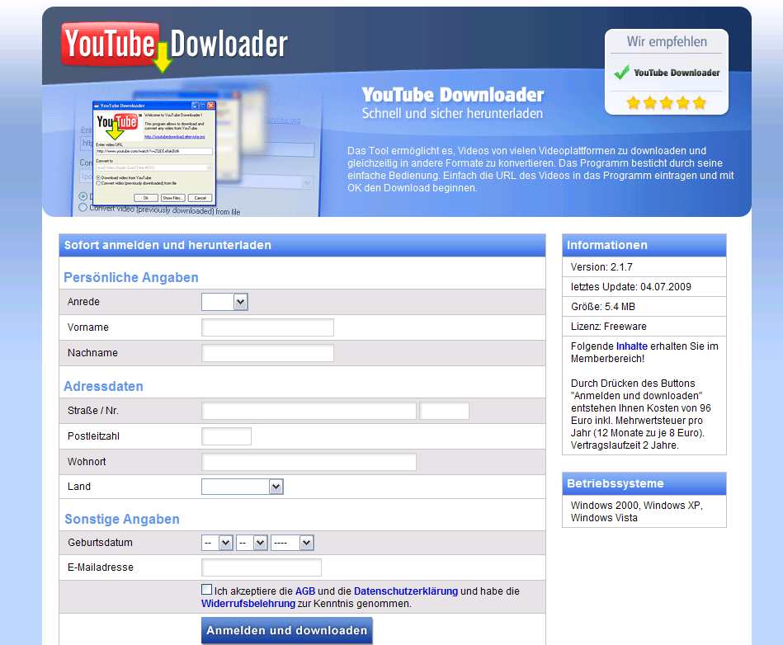Click the Postleitzahl input field
This screenshot has width=783, height=645.
coord(226,436)
